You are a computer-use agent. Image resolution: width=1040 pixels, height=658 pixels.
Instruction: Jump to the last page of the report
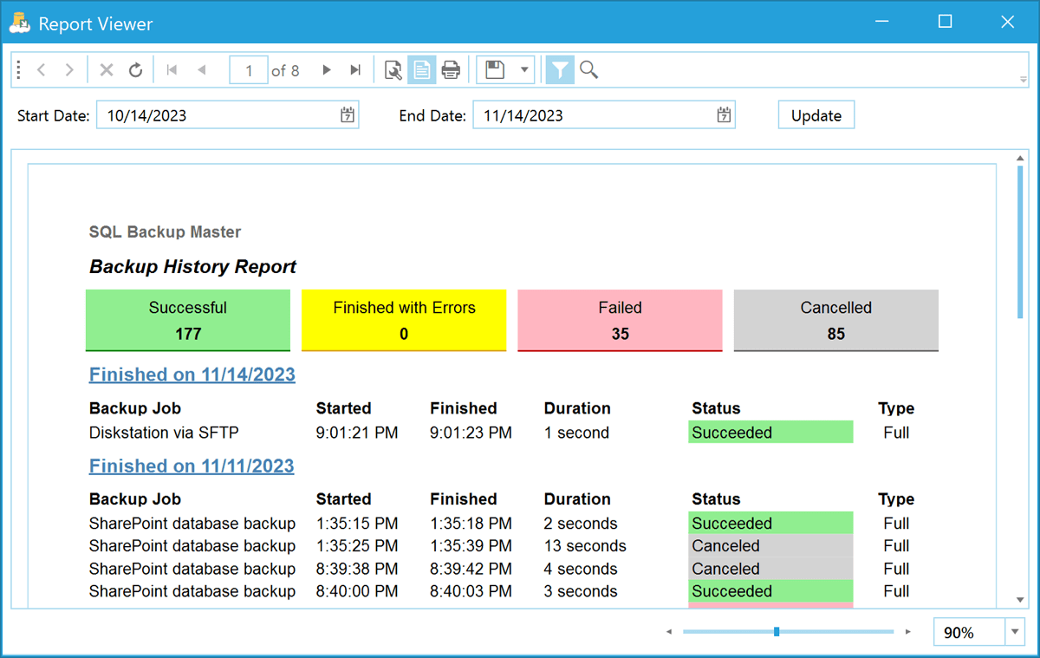(x=354, y=70)
